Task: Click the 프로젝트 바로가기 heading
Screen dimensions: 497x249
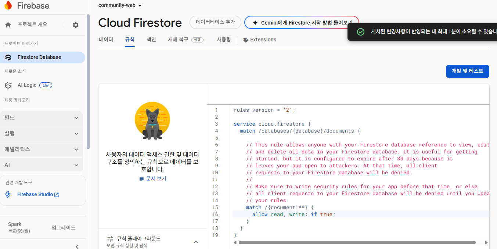Action: [21, 43]
